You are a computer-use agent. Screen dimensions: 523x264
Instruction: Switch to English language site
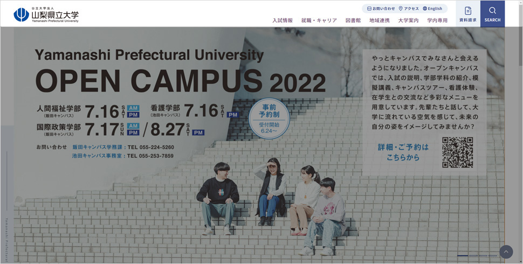[432, 9]
